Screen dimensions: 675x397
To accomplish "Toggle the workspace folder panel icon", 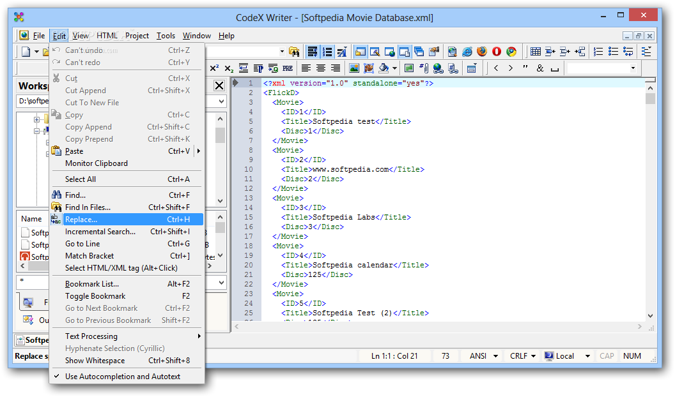I will tap(361, 52).
